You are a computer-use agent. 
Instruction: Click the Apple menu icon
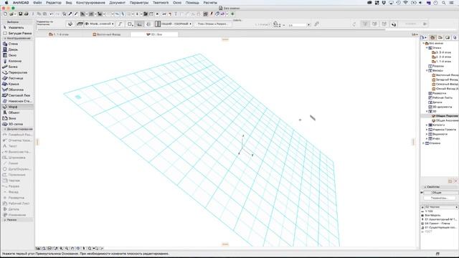(x=6, y=3)
